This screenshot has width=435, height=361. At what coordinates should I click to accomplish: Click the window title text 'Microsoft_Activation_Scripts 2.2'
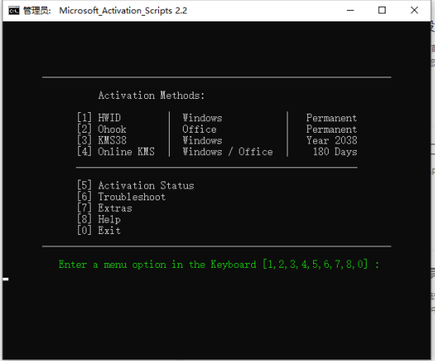point(123,11)
